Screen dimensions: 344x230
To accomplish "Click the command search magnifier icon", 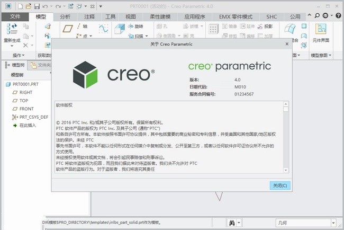I will coord(317,15).
